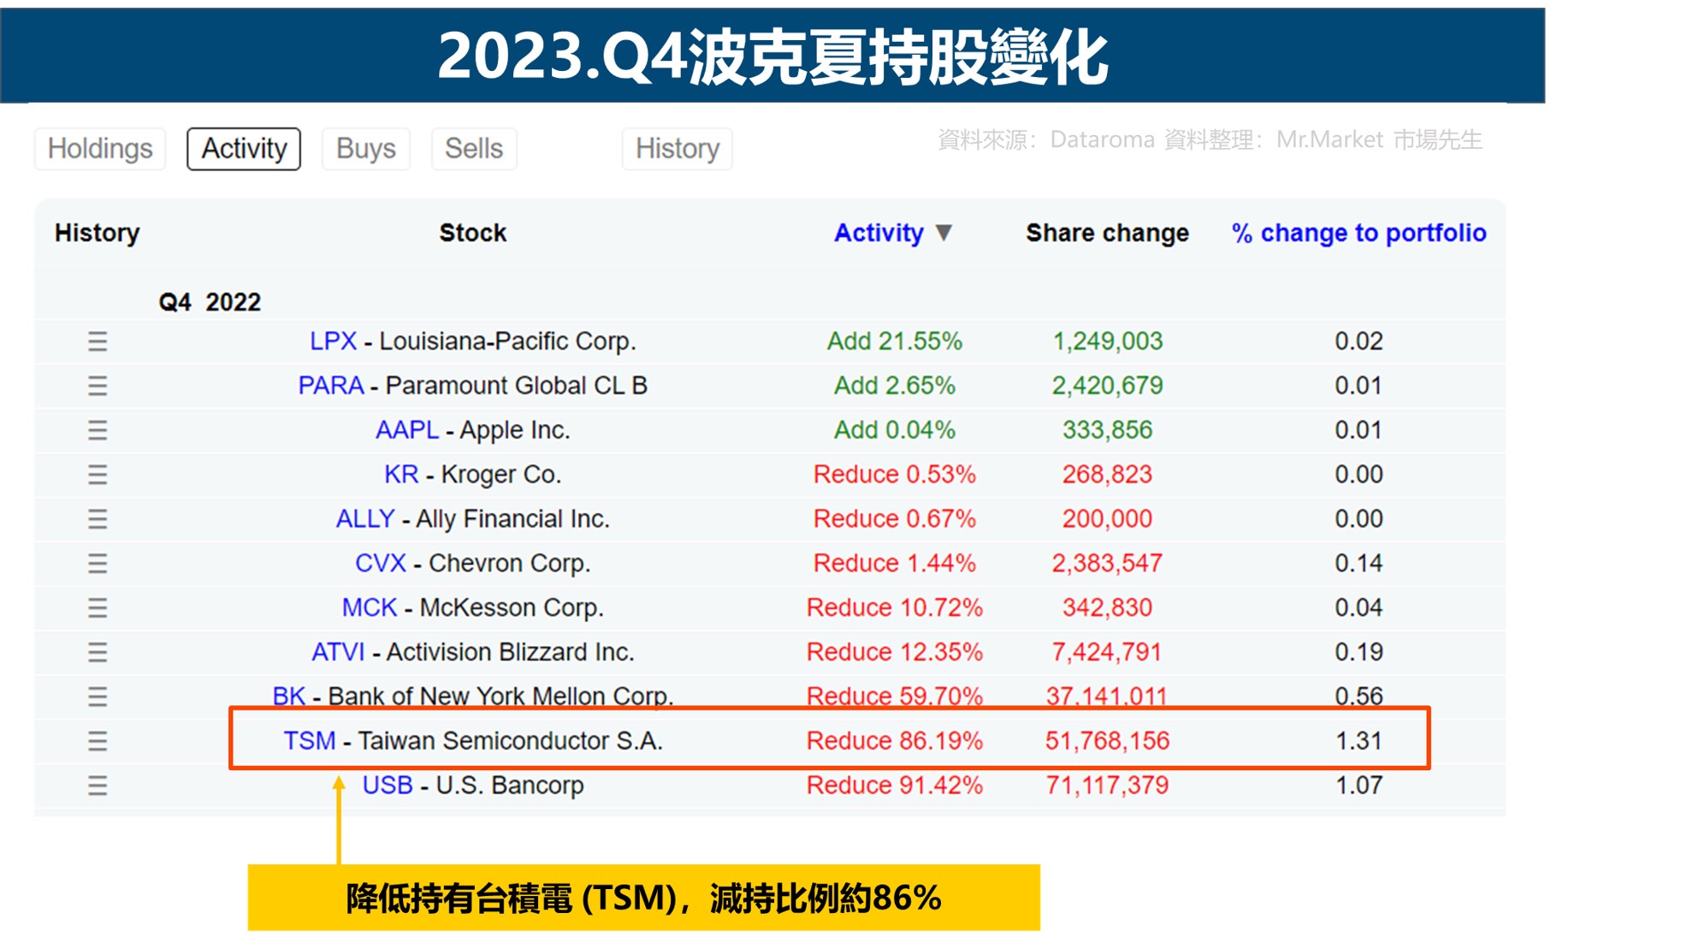The image size is (1699, 937).
Task: Open the ALLY ticker link
Action: click(365, 519)
